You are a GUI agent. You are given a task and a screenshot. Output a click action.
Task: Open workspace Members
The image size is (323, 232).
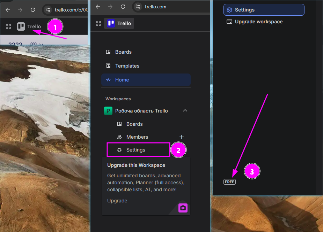pyautogui.click(x=137, y=137)
